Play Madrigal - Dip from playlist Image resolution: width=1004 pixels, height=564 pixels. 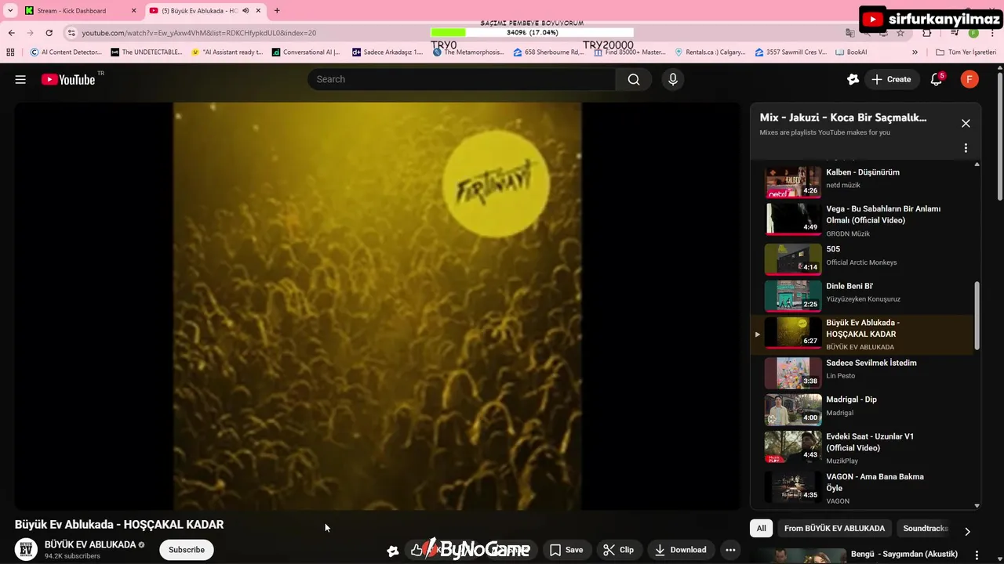(863, 409)
